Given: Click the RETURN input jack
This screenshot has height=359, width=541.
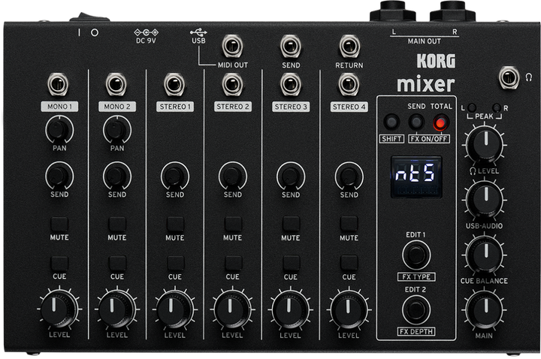Looking at the screenshot, I should (x=349, y=46).
